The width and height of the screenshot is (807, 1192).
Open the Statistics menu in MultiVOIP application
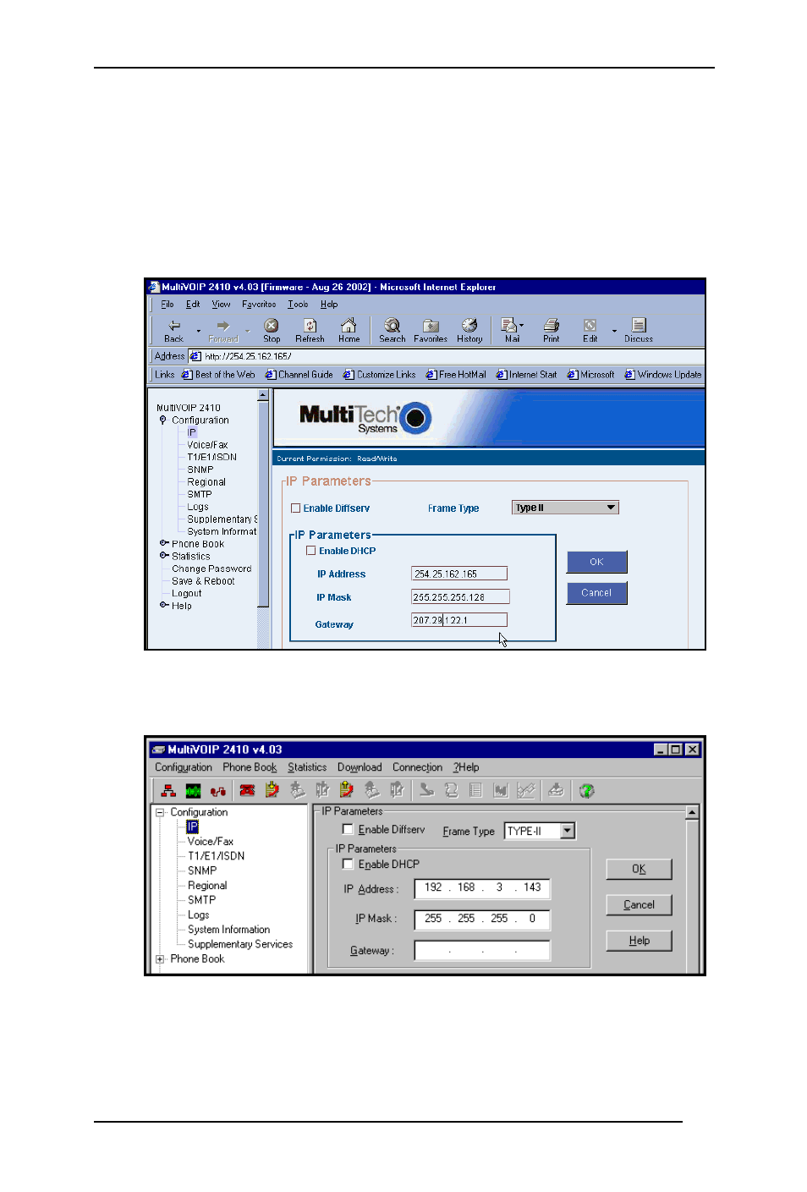click(307, 767)
